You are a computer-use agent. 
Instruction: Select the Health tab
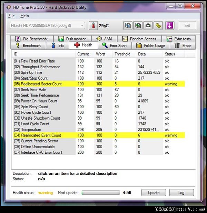pyautogui.click(x=83, y=45)
